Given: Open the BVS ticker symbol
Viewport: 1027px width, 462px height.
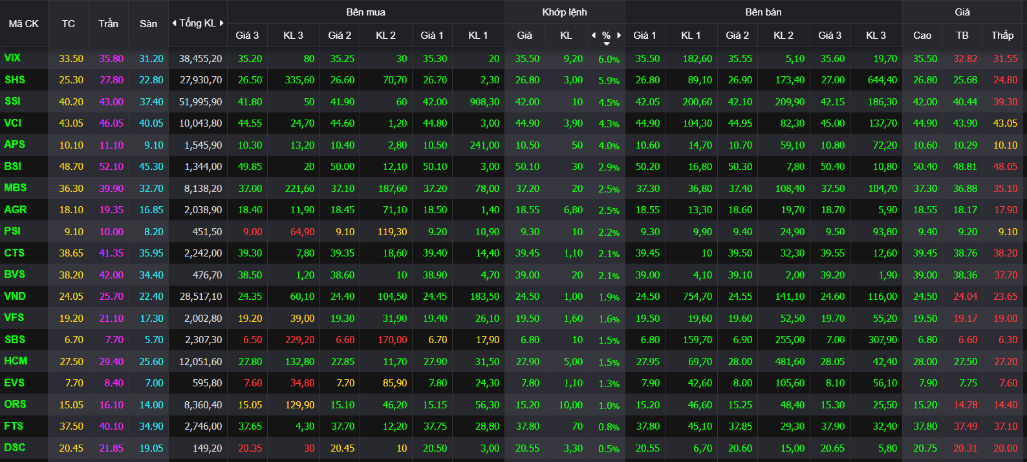Looking at the screenshot, I should tap(15, 275).
